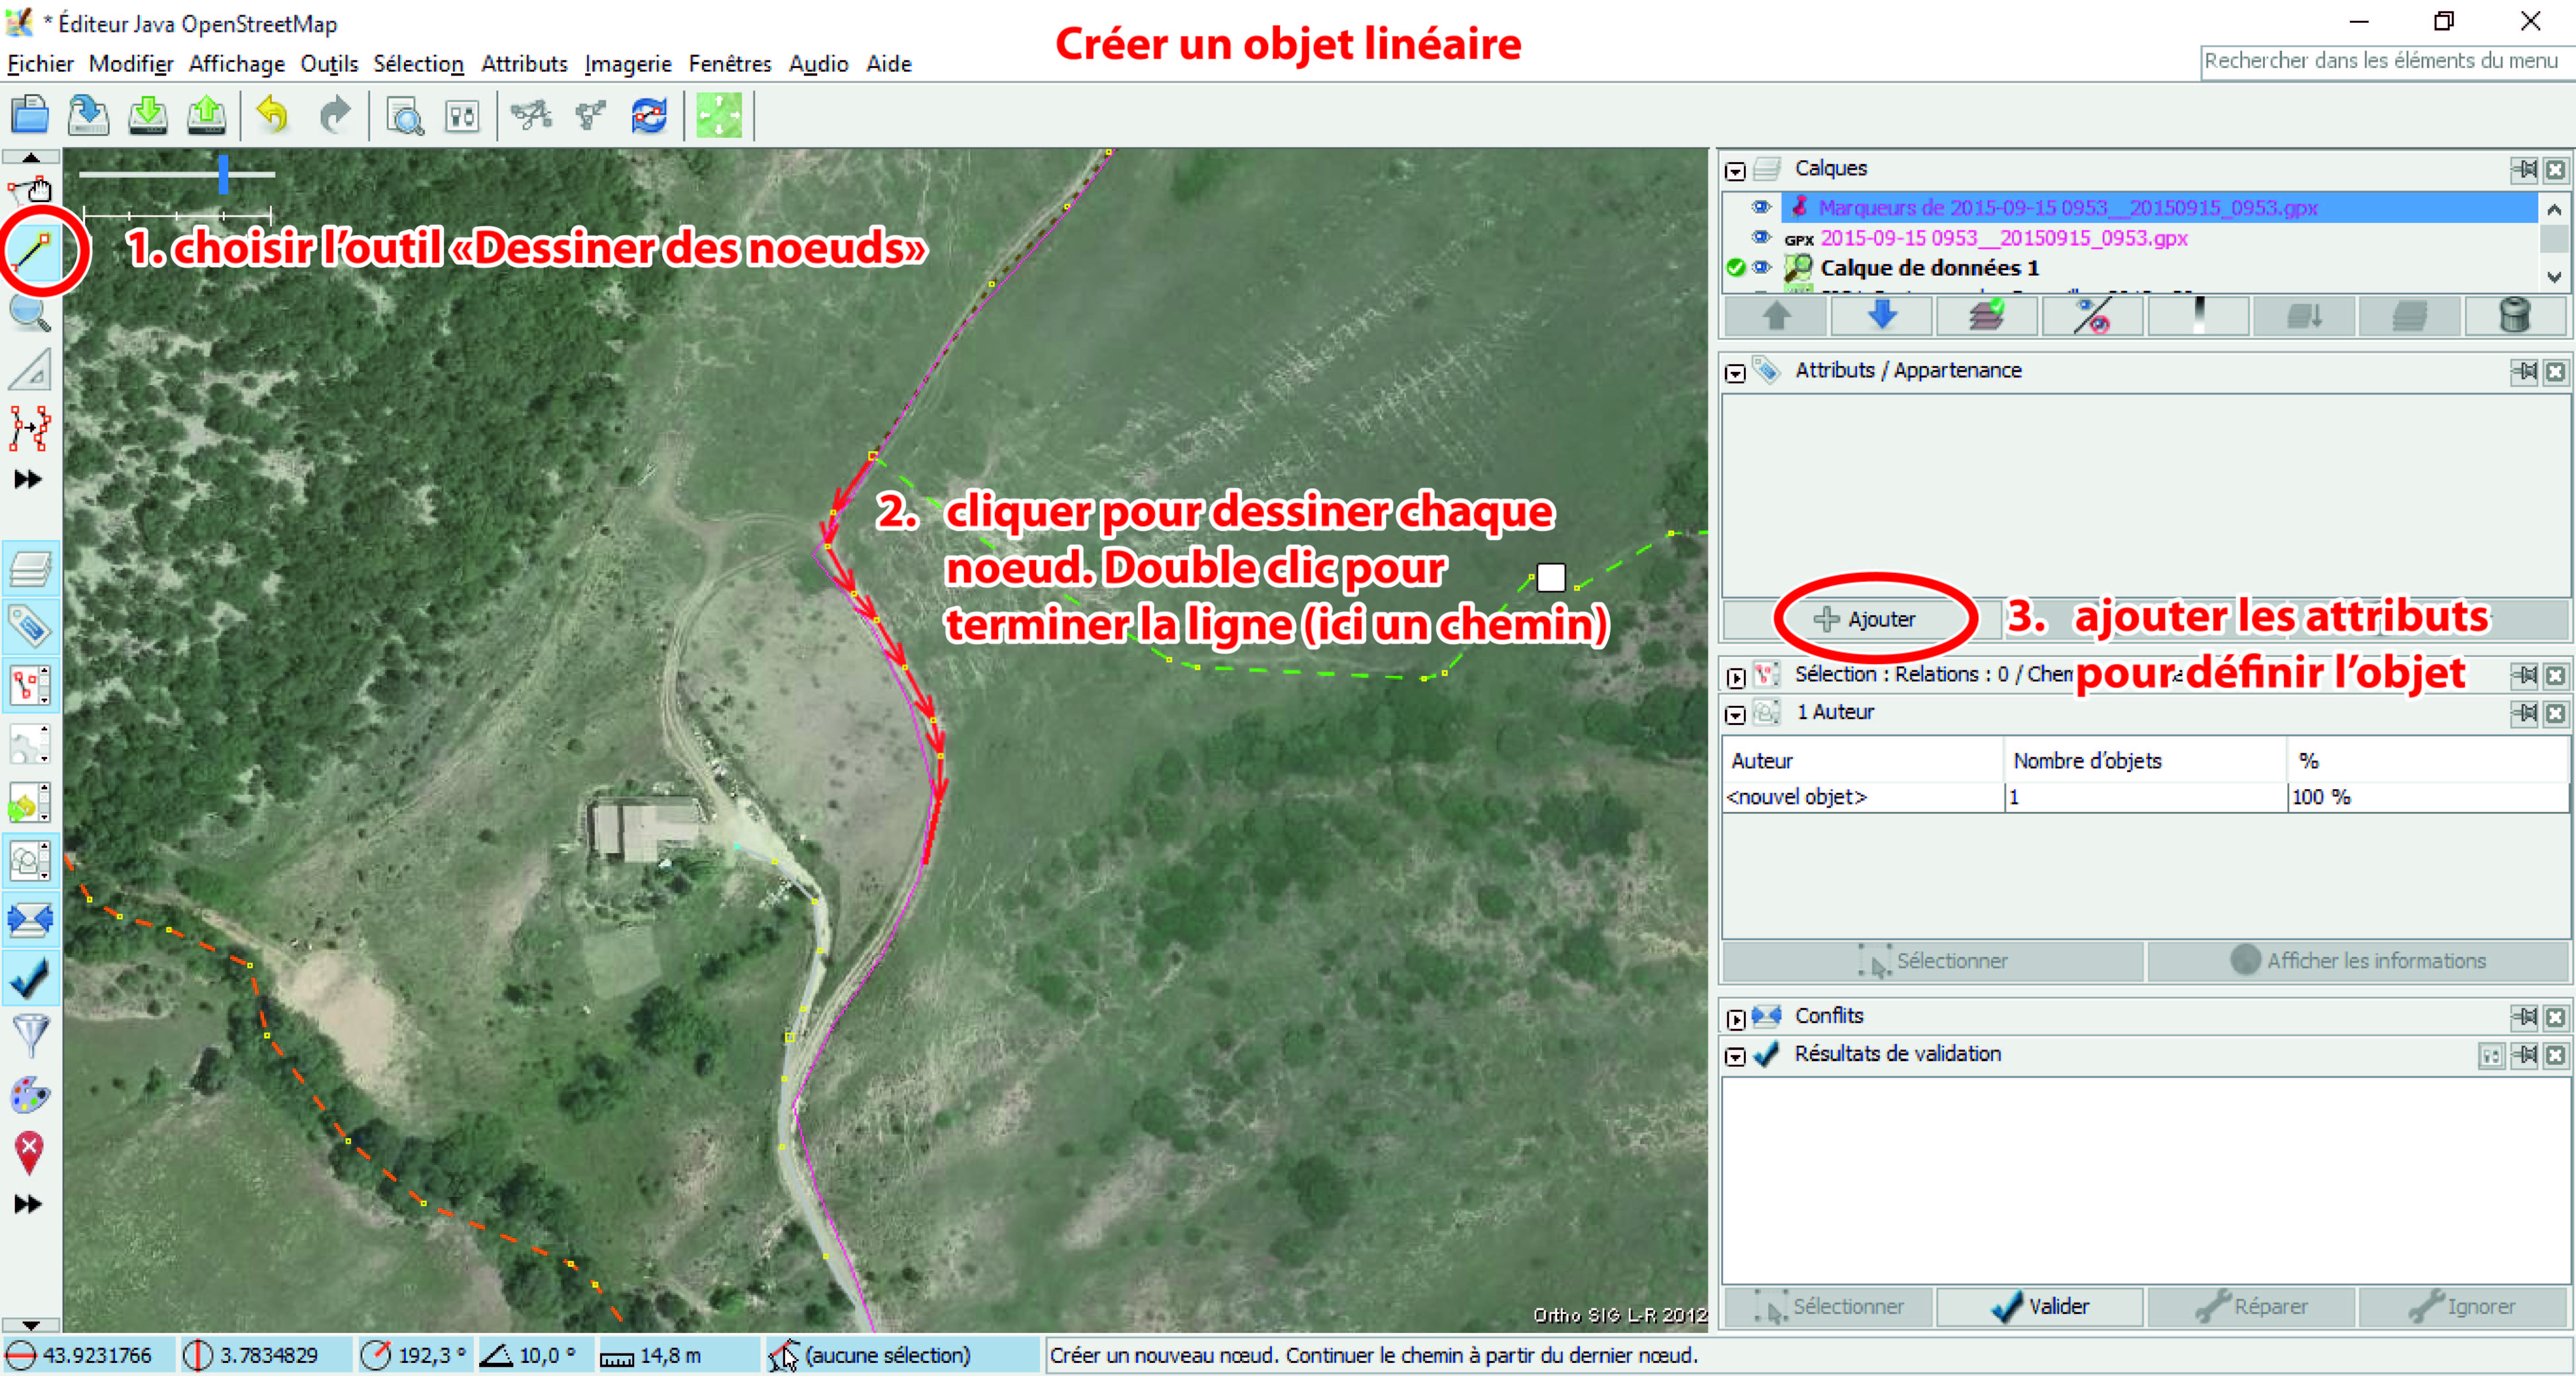This screenshot has width=2576, height=1376.
Task: Select the improve way accuracy tool
Action: pos(30,428)
